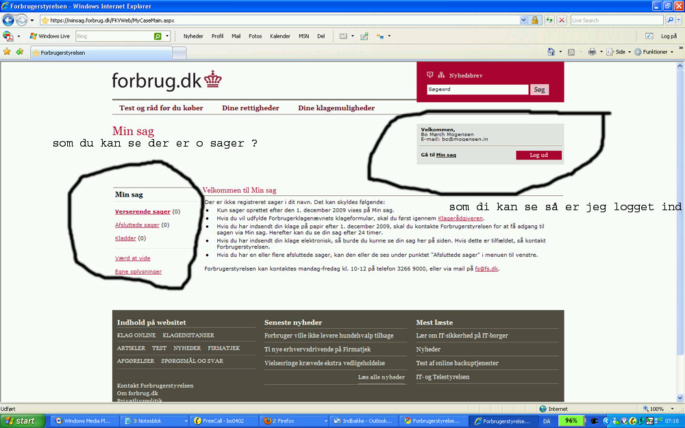
Task: Click the sitemap icon beside Nyhedsbrev
Action: pyautogui.click(x=441, y=75)
